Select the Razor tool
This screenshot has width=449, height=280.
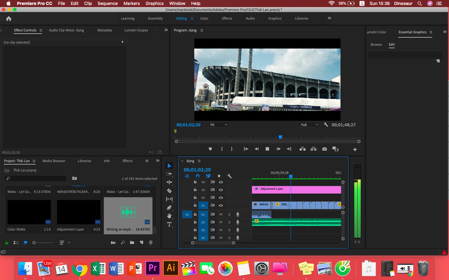tap(169, 191)
